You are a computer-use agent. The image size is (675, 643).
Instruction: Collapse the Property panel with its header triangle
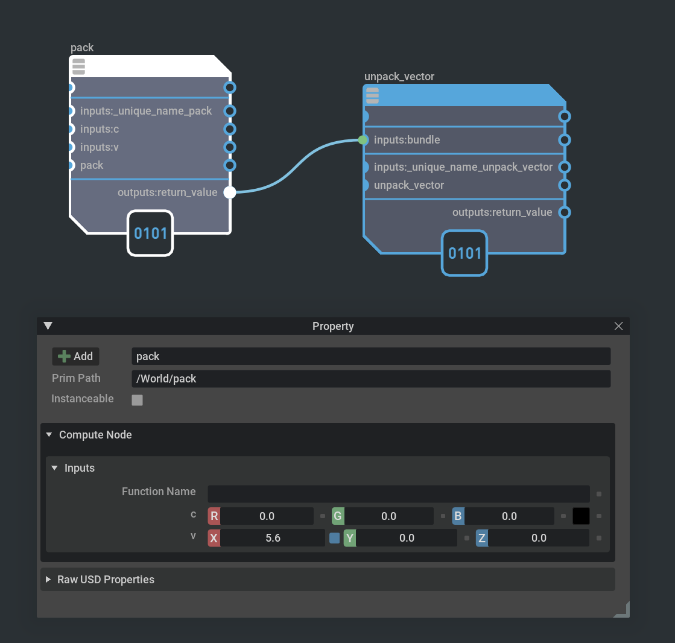click(x=48, y=325)
